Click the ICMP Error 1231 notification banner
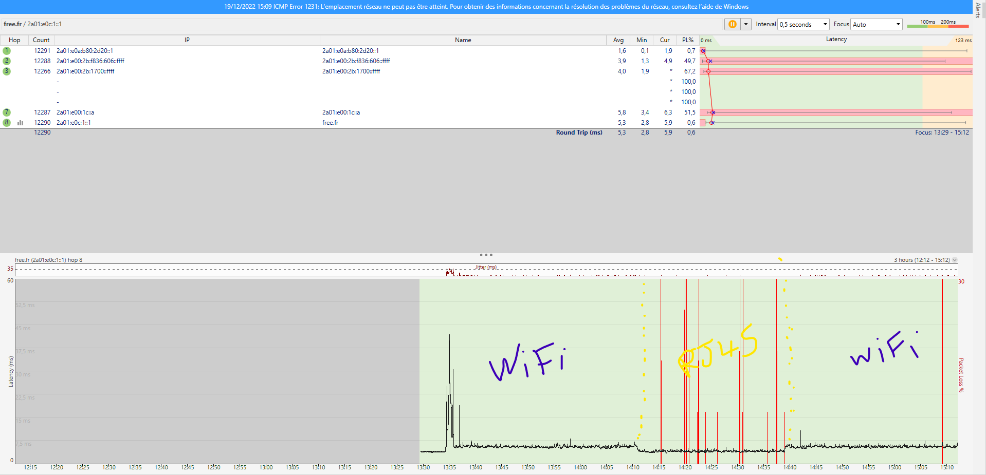 pos(486,7)
